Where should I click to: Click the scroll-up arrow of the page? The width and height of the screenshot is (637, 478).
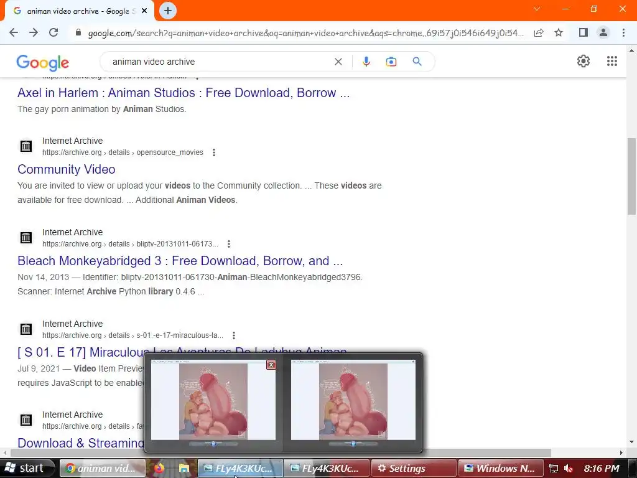click(x=631, y=50)
